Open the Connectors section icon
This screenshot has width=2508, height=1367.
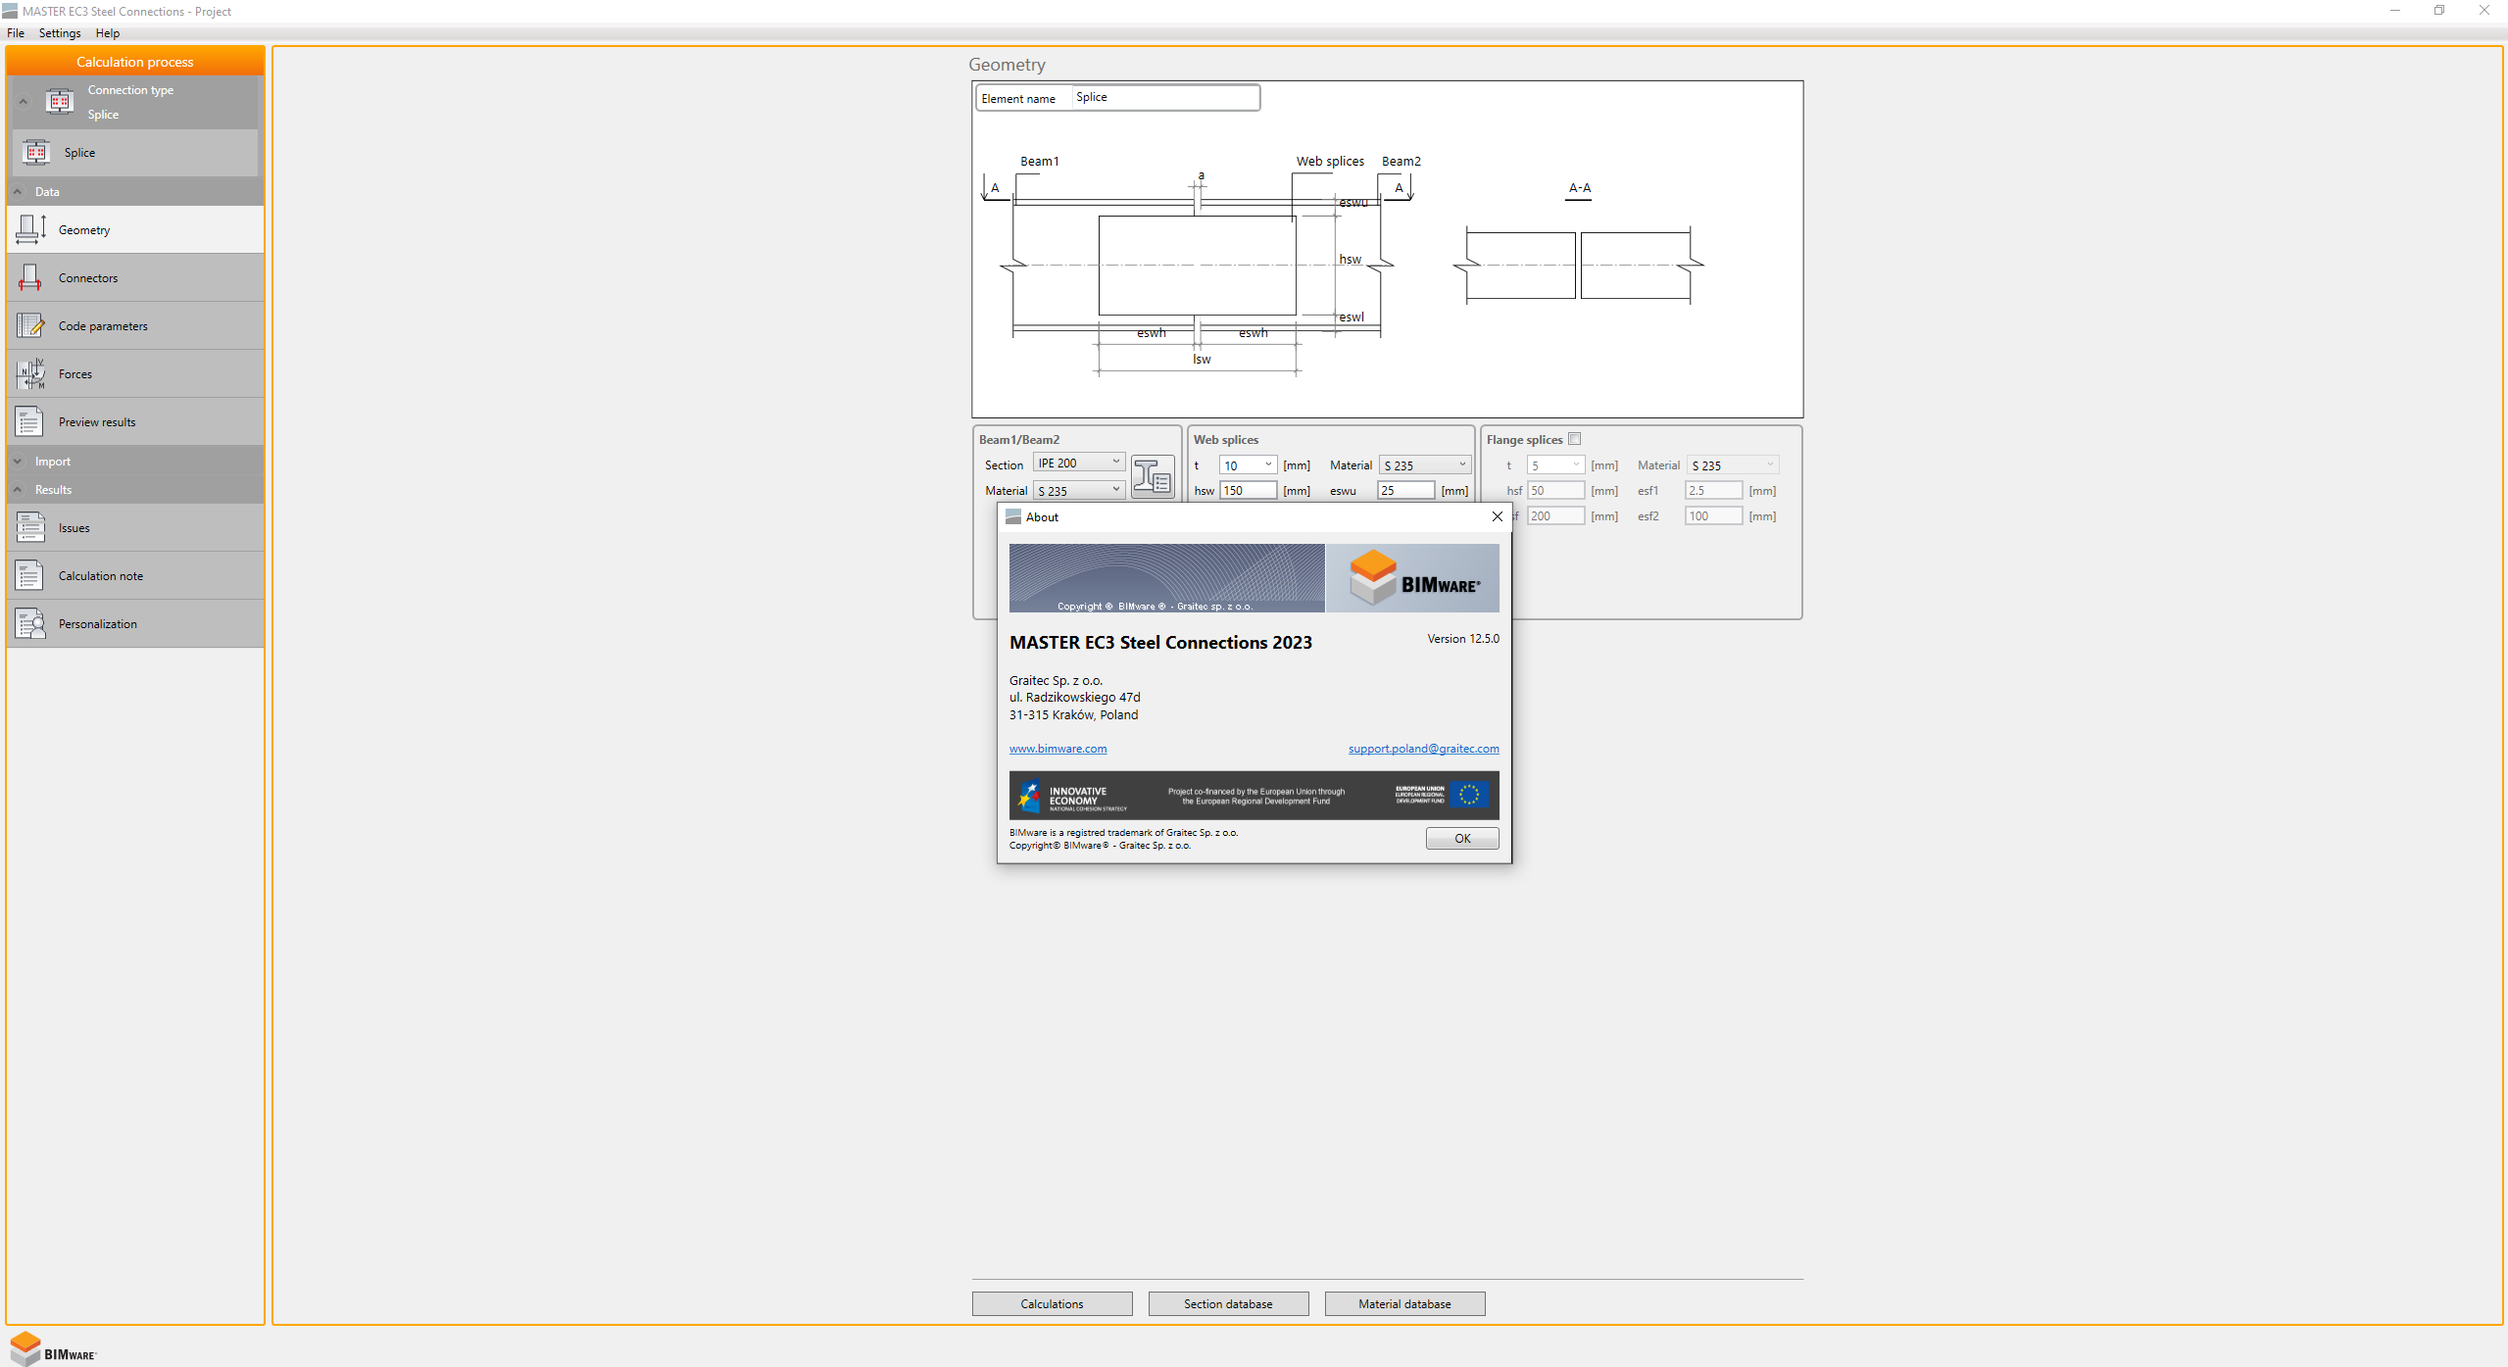(x=30, y=278)
